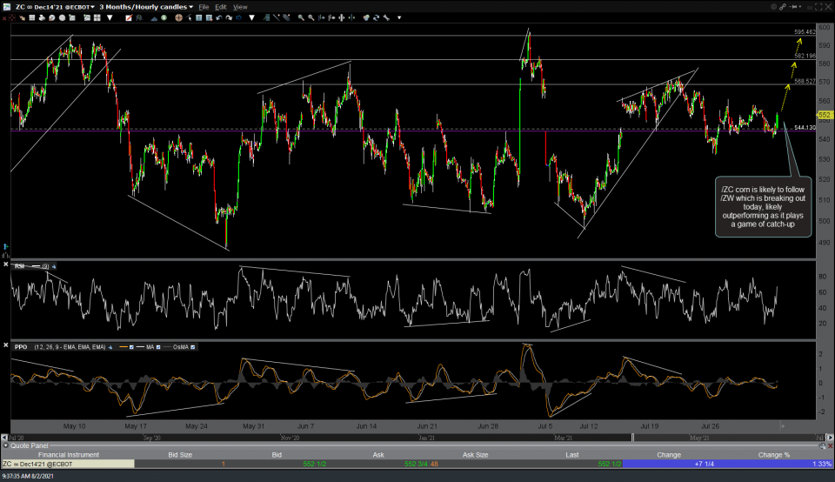The image size is (835, 482).
Task: Click the crosshair tool icon
Action: coord(177,17)
